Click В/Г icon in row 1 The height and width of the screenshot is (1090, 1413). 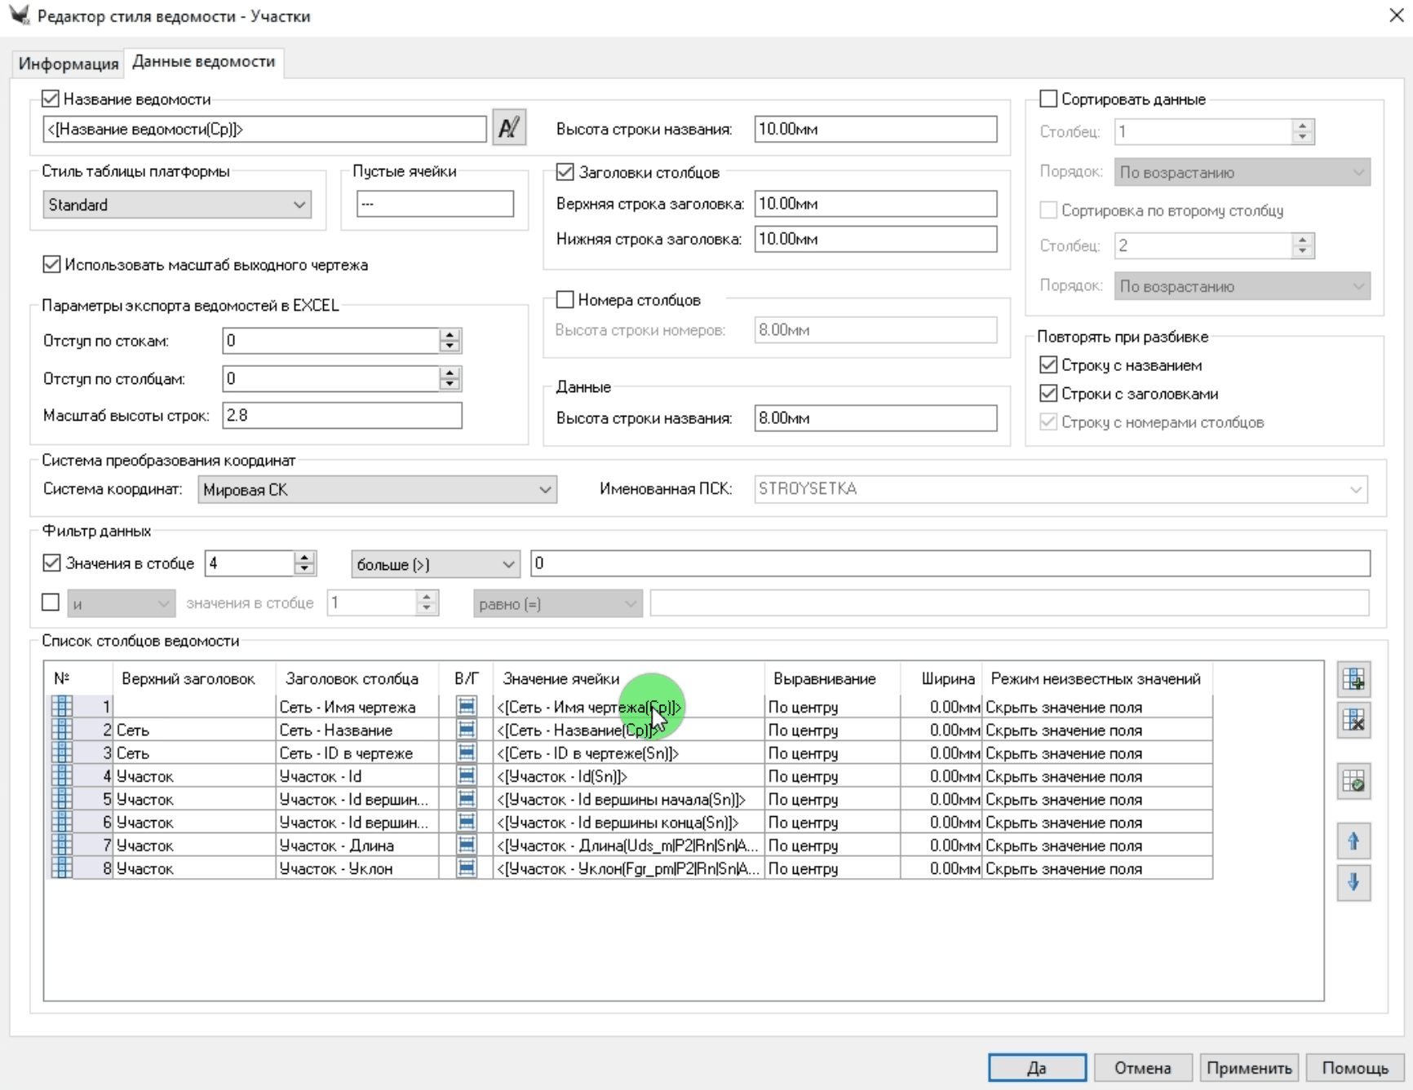click(467, 706)
